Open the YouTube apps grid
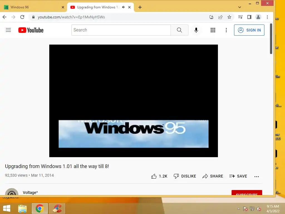This screenshot has height=214, width=285. (213, 30)
